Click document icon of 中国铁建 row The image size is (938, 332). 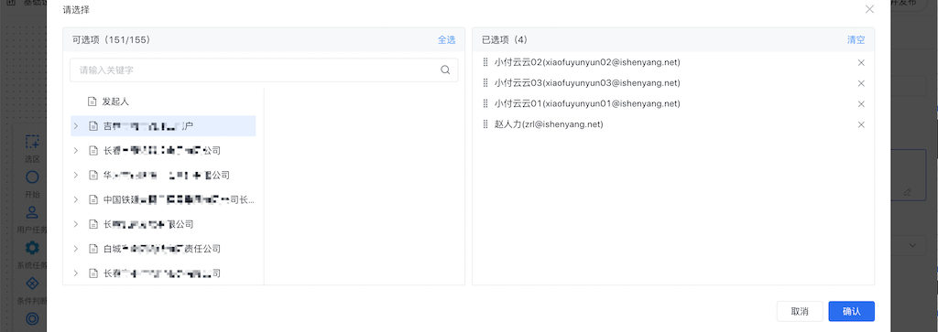93,199
